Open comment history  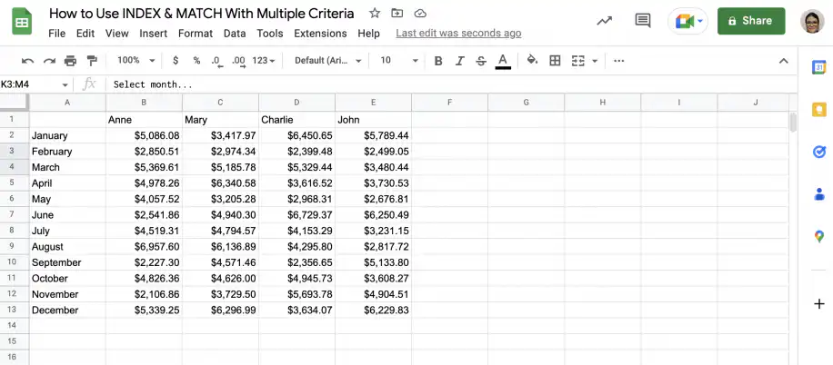tap(643, 21)
